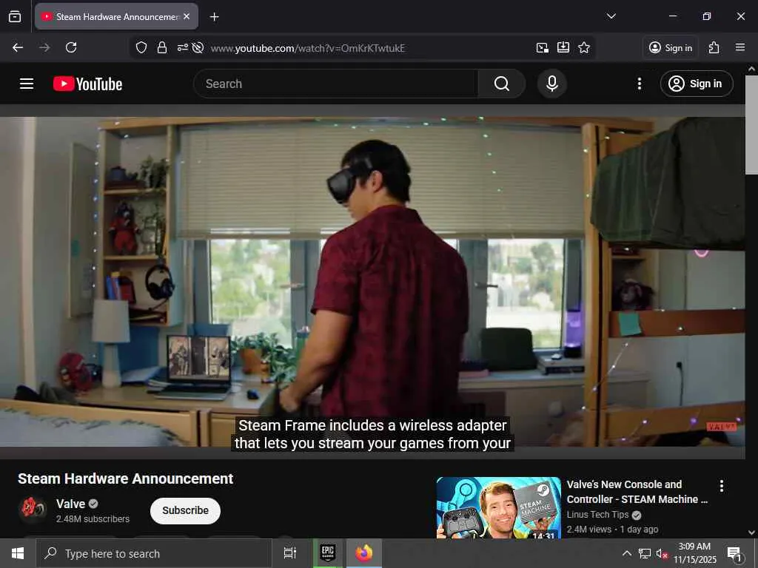Subscribe to Valve channel

[x=185, y=510]
